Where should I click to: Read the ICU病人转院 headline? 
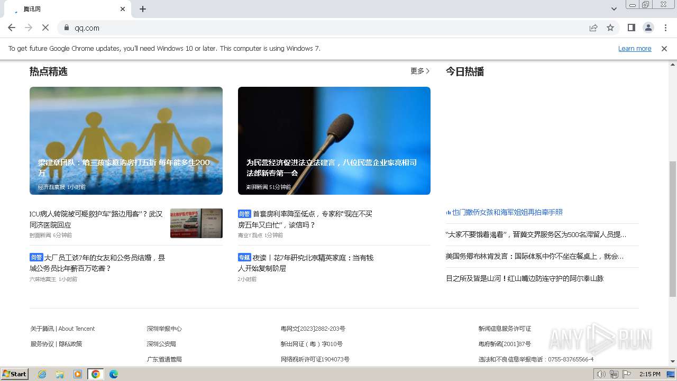pos(96,219)
